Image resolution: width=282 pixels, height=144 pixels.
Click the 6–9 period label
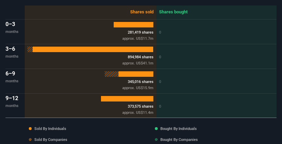coord(10,73)
